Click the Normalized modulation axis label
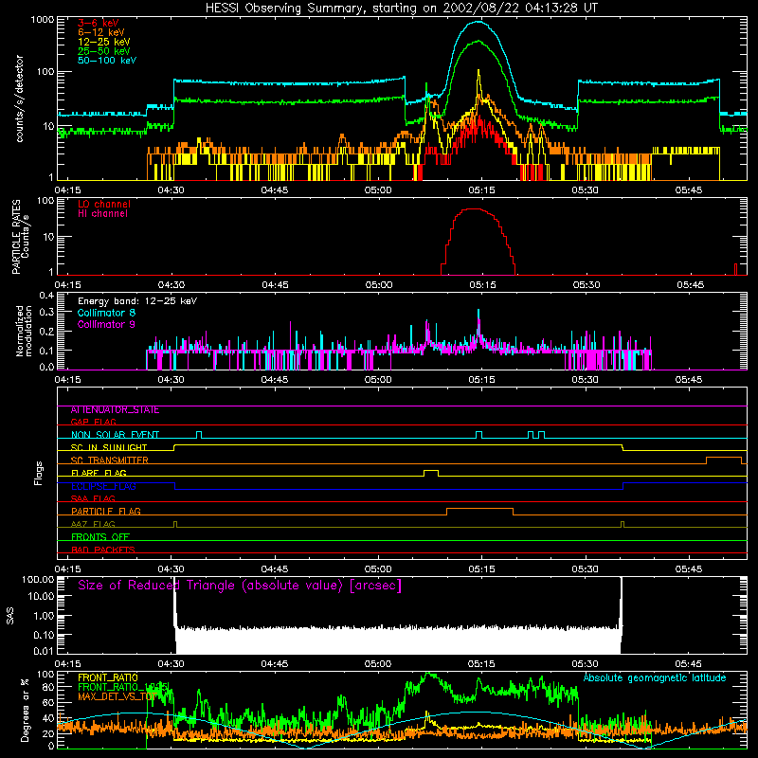 click(24, 331)
